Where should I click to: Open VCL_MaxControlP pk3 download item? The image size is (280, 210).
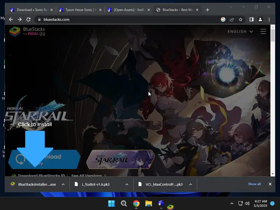click(161, 184)
